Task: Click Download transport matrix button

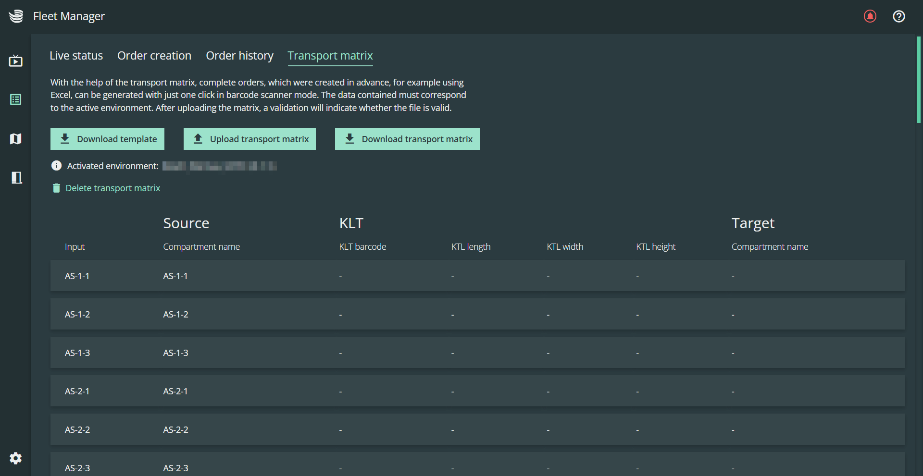Action: click(x=407, y=139)
